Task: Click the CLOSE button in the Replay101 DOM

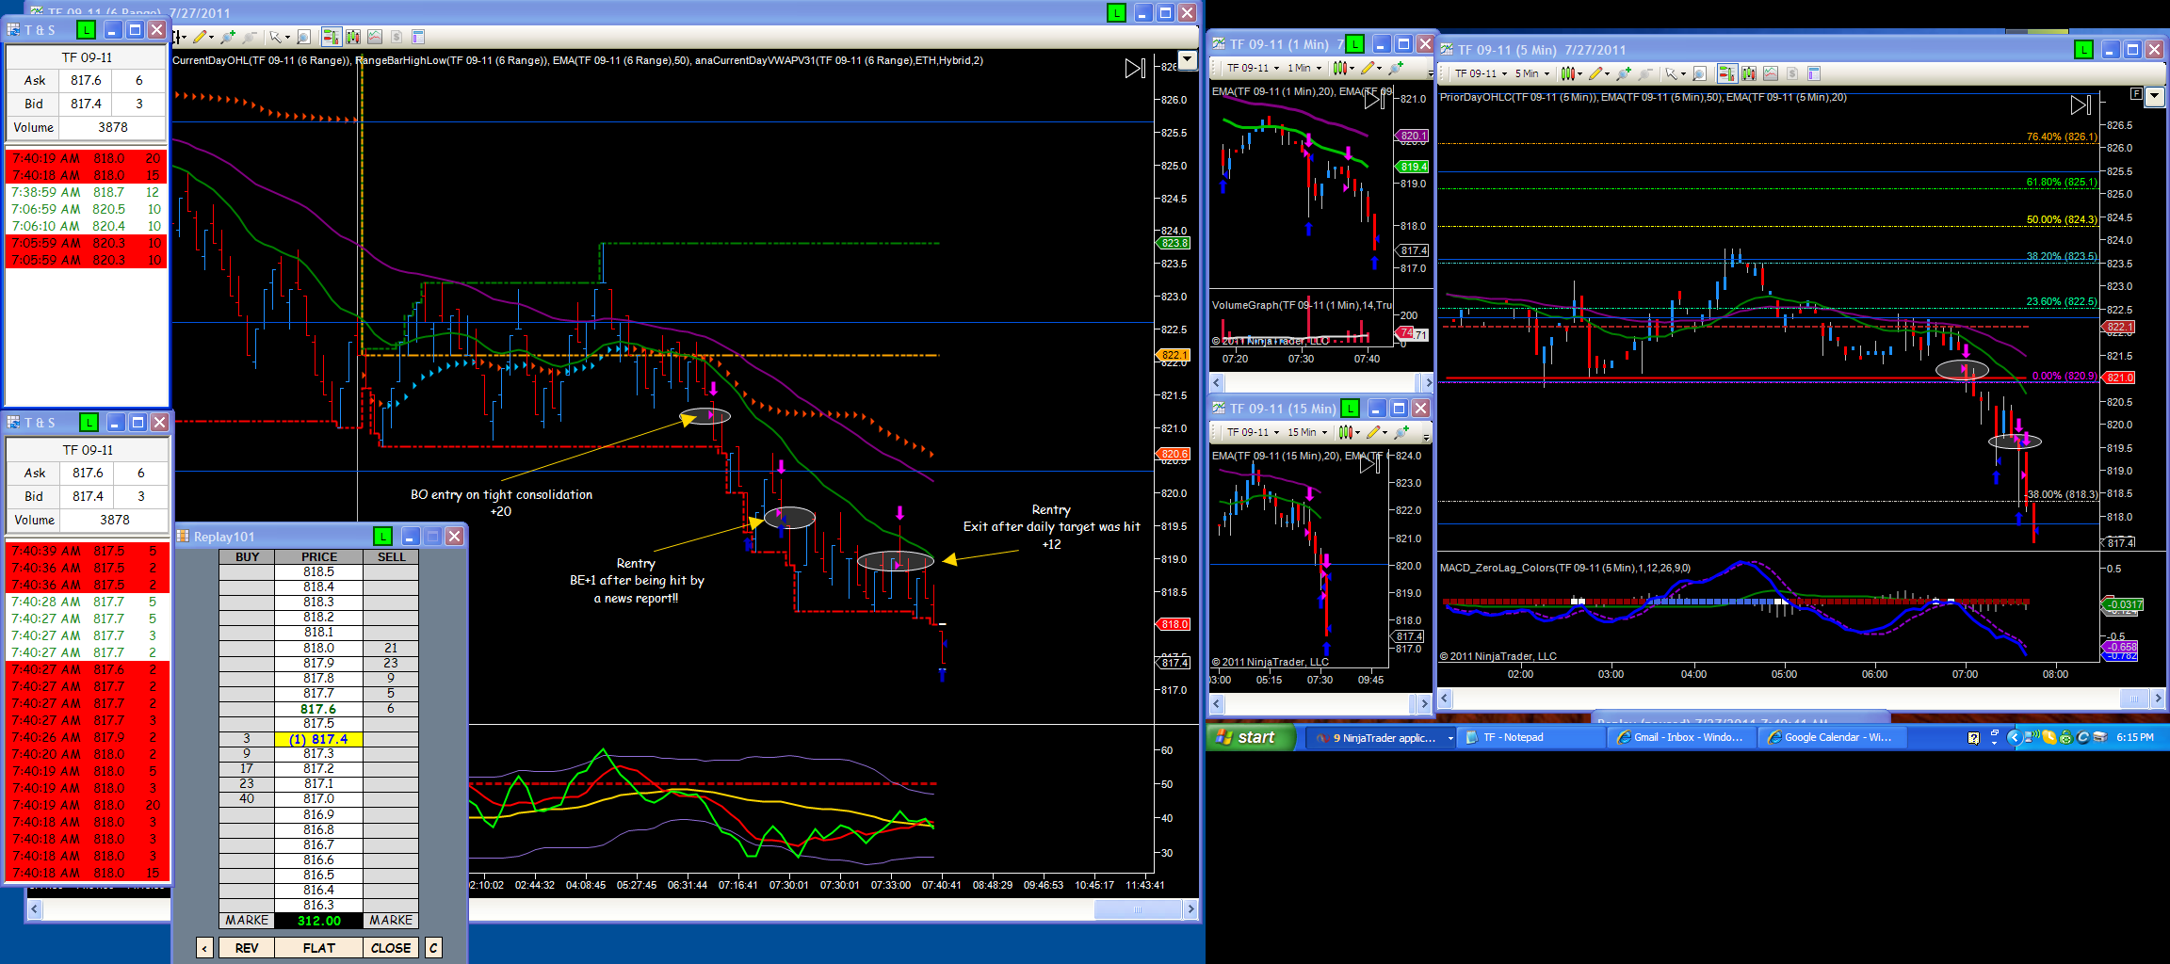Action: (x=391, y=948)
